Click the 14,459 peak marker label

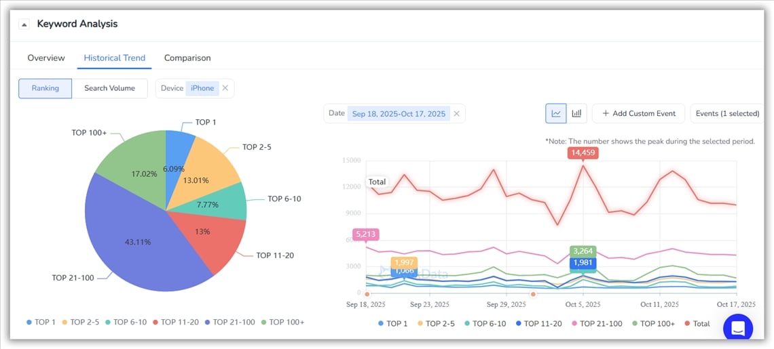[583, 153]
